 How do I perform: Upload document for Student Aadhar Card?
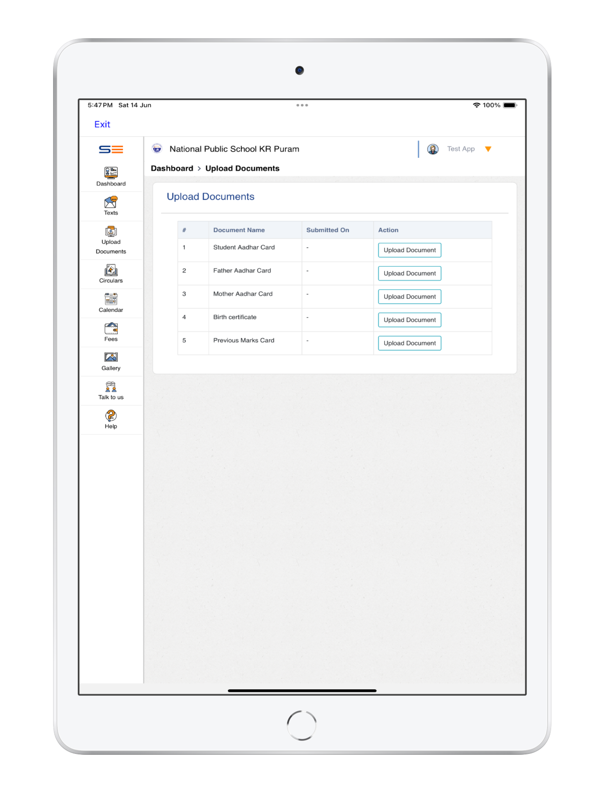[410, 250]
